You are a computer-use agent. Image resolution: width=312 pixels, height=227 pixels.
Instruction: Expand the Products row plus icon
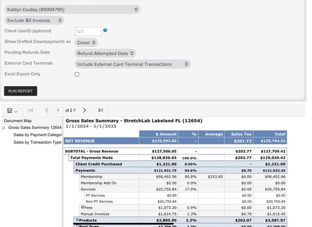click(77, 220)
